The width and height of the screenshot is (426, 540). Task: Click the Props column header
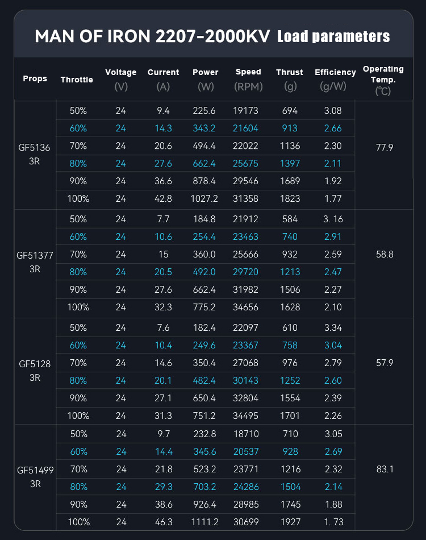click(35, 78)
